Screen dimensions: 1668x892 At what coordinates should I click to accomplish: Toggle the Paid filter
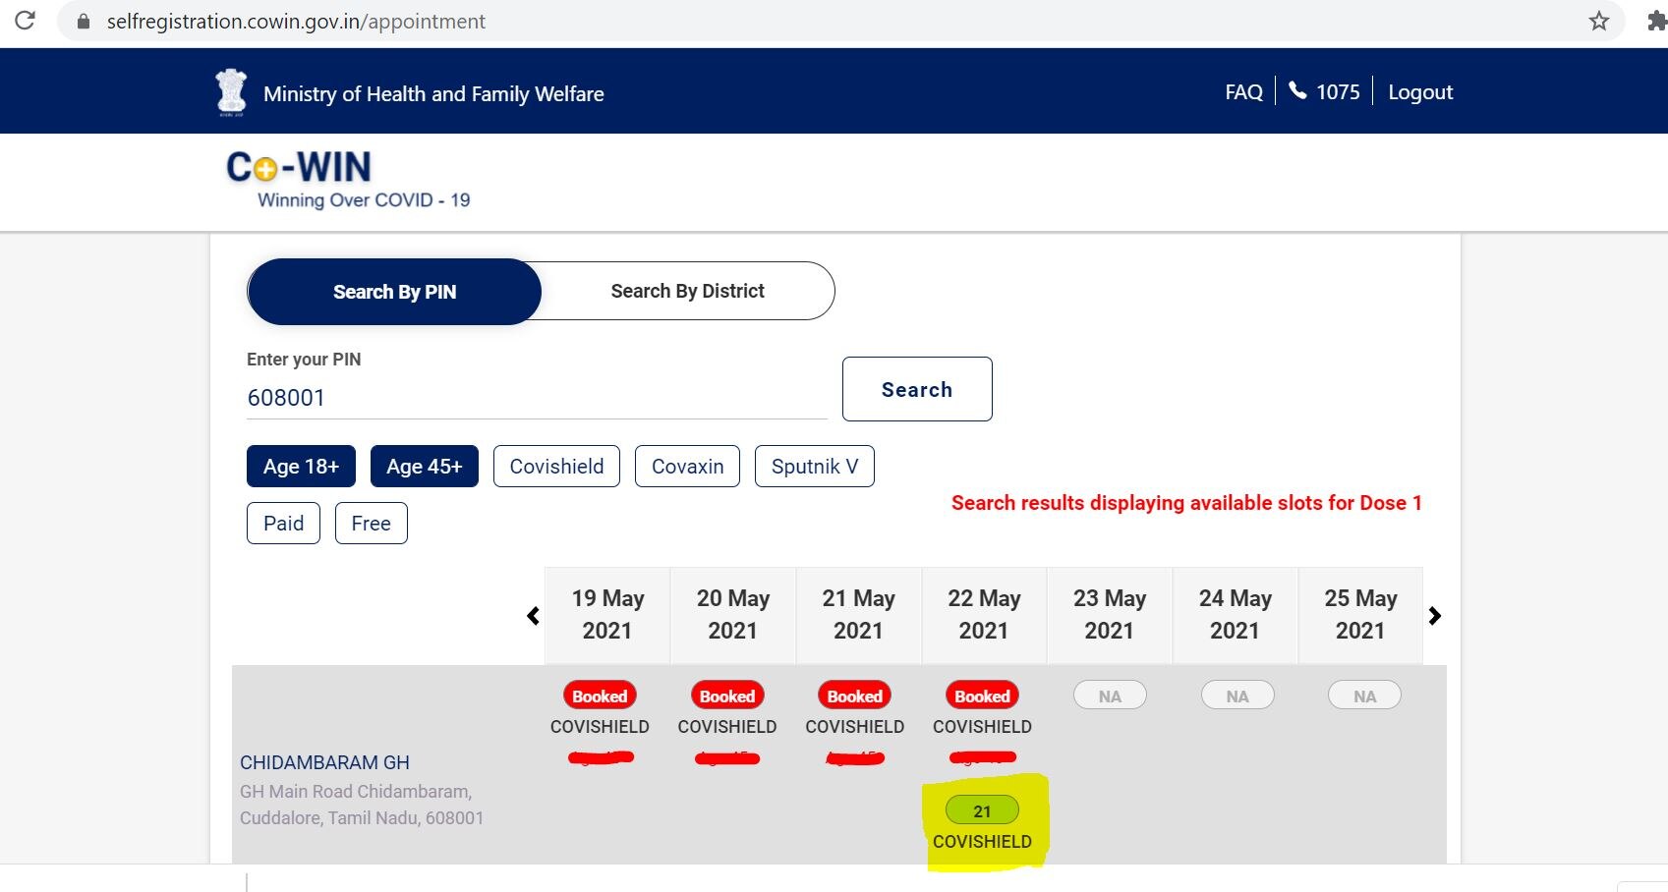tap(283, 523)
